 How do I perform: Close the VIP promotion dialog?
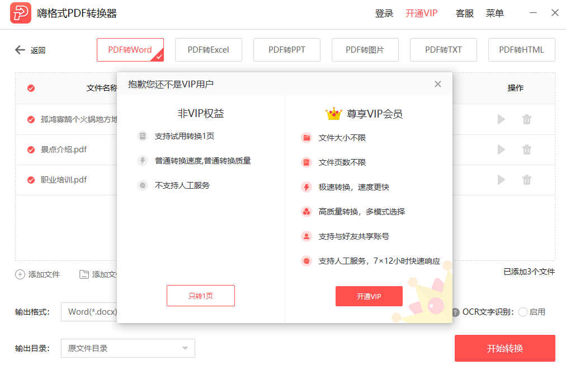point(438,83)
